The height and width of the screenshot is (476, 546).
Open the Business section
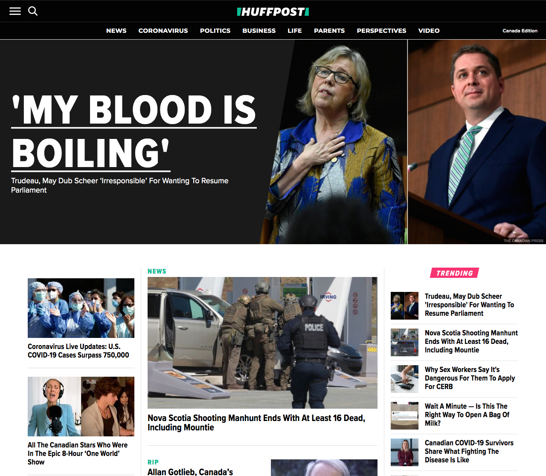259,31
